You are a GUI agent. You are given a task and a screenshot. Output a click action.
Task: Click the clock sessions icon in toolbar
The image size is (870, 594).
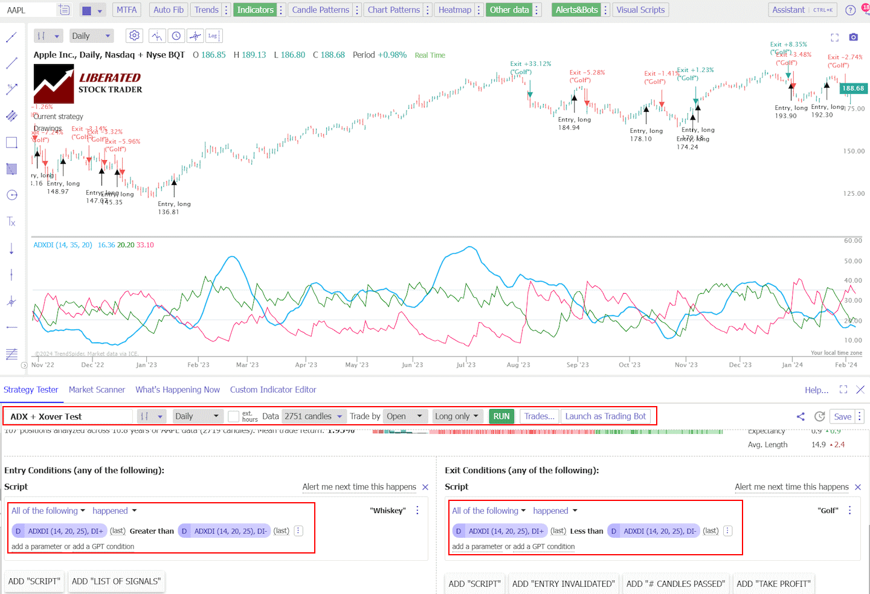pyautogui.click(x=175, y=36)
